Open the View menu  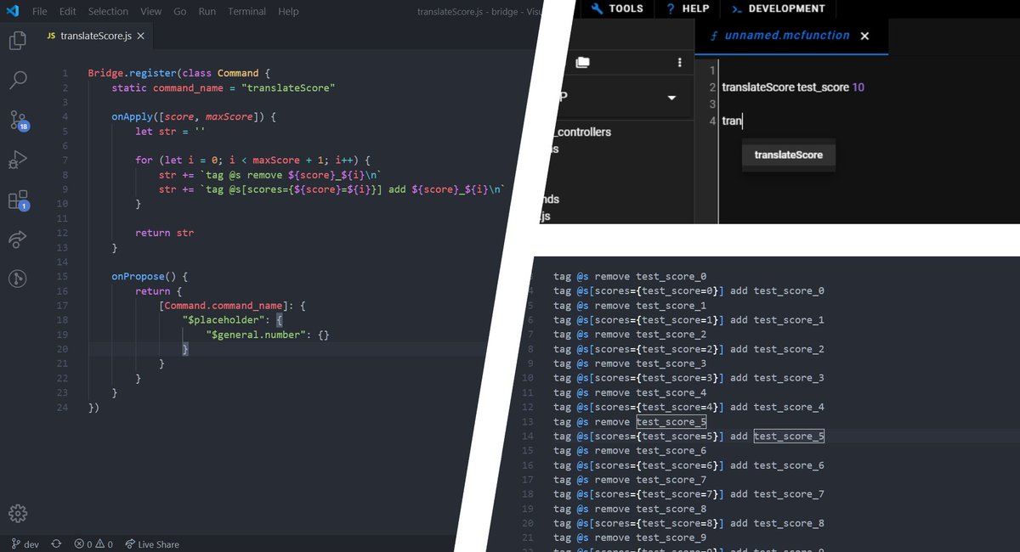151,11
